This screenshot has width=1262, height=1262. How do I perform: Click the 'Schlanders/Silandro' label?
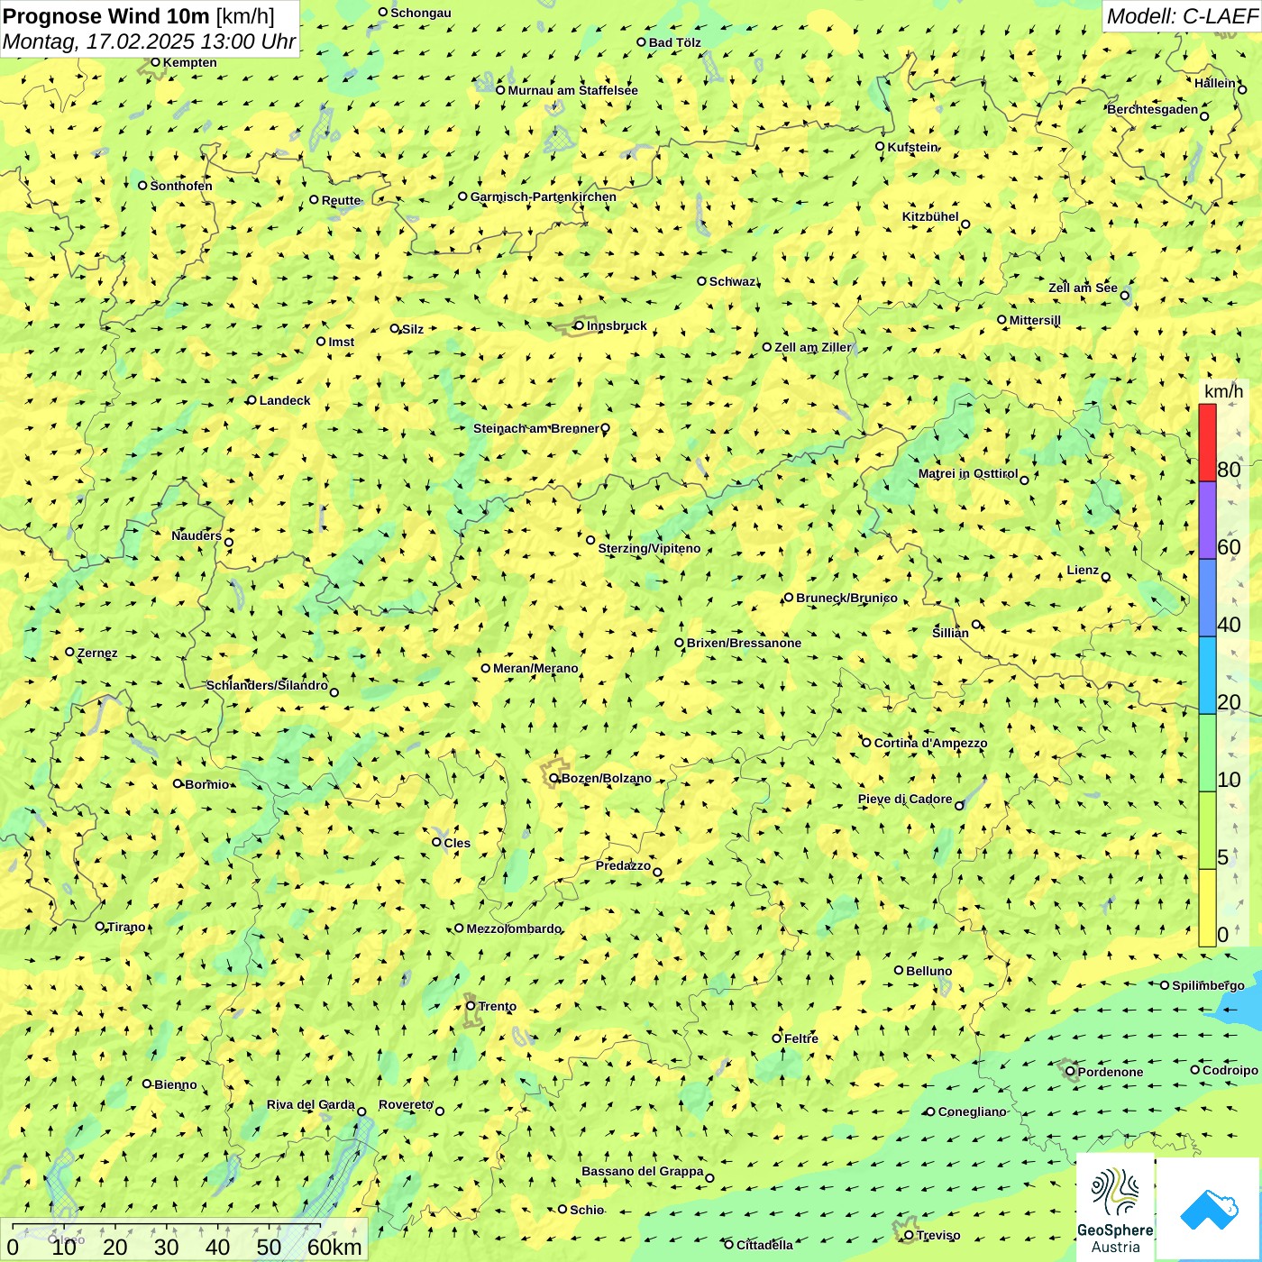267,685
